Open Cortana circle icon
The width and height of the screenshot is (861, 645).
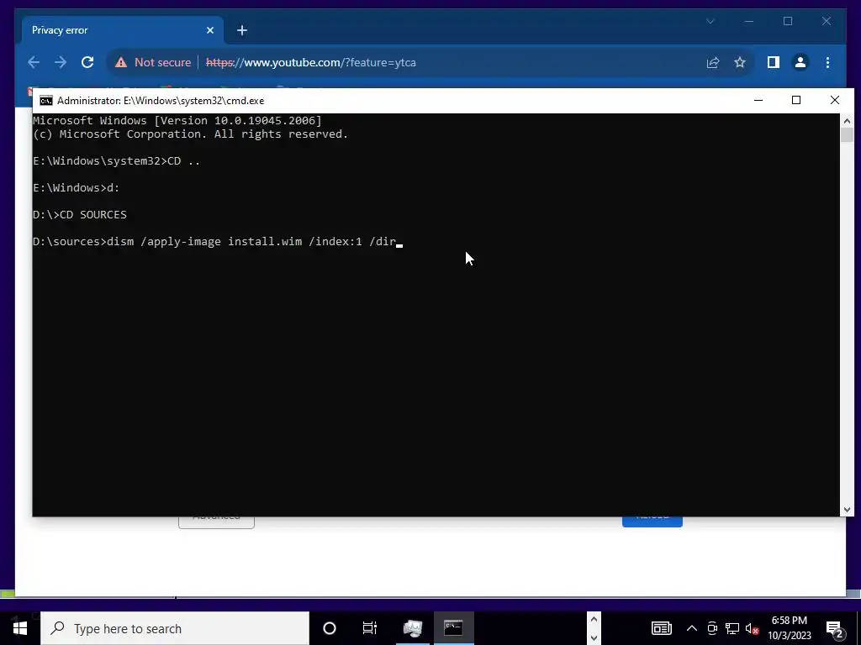(x=330, y=628)
